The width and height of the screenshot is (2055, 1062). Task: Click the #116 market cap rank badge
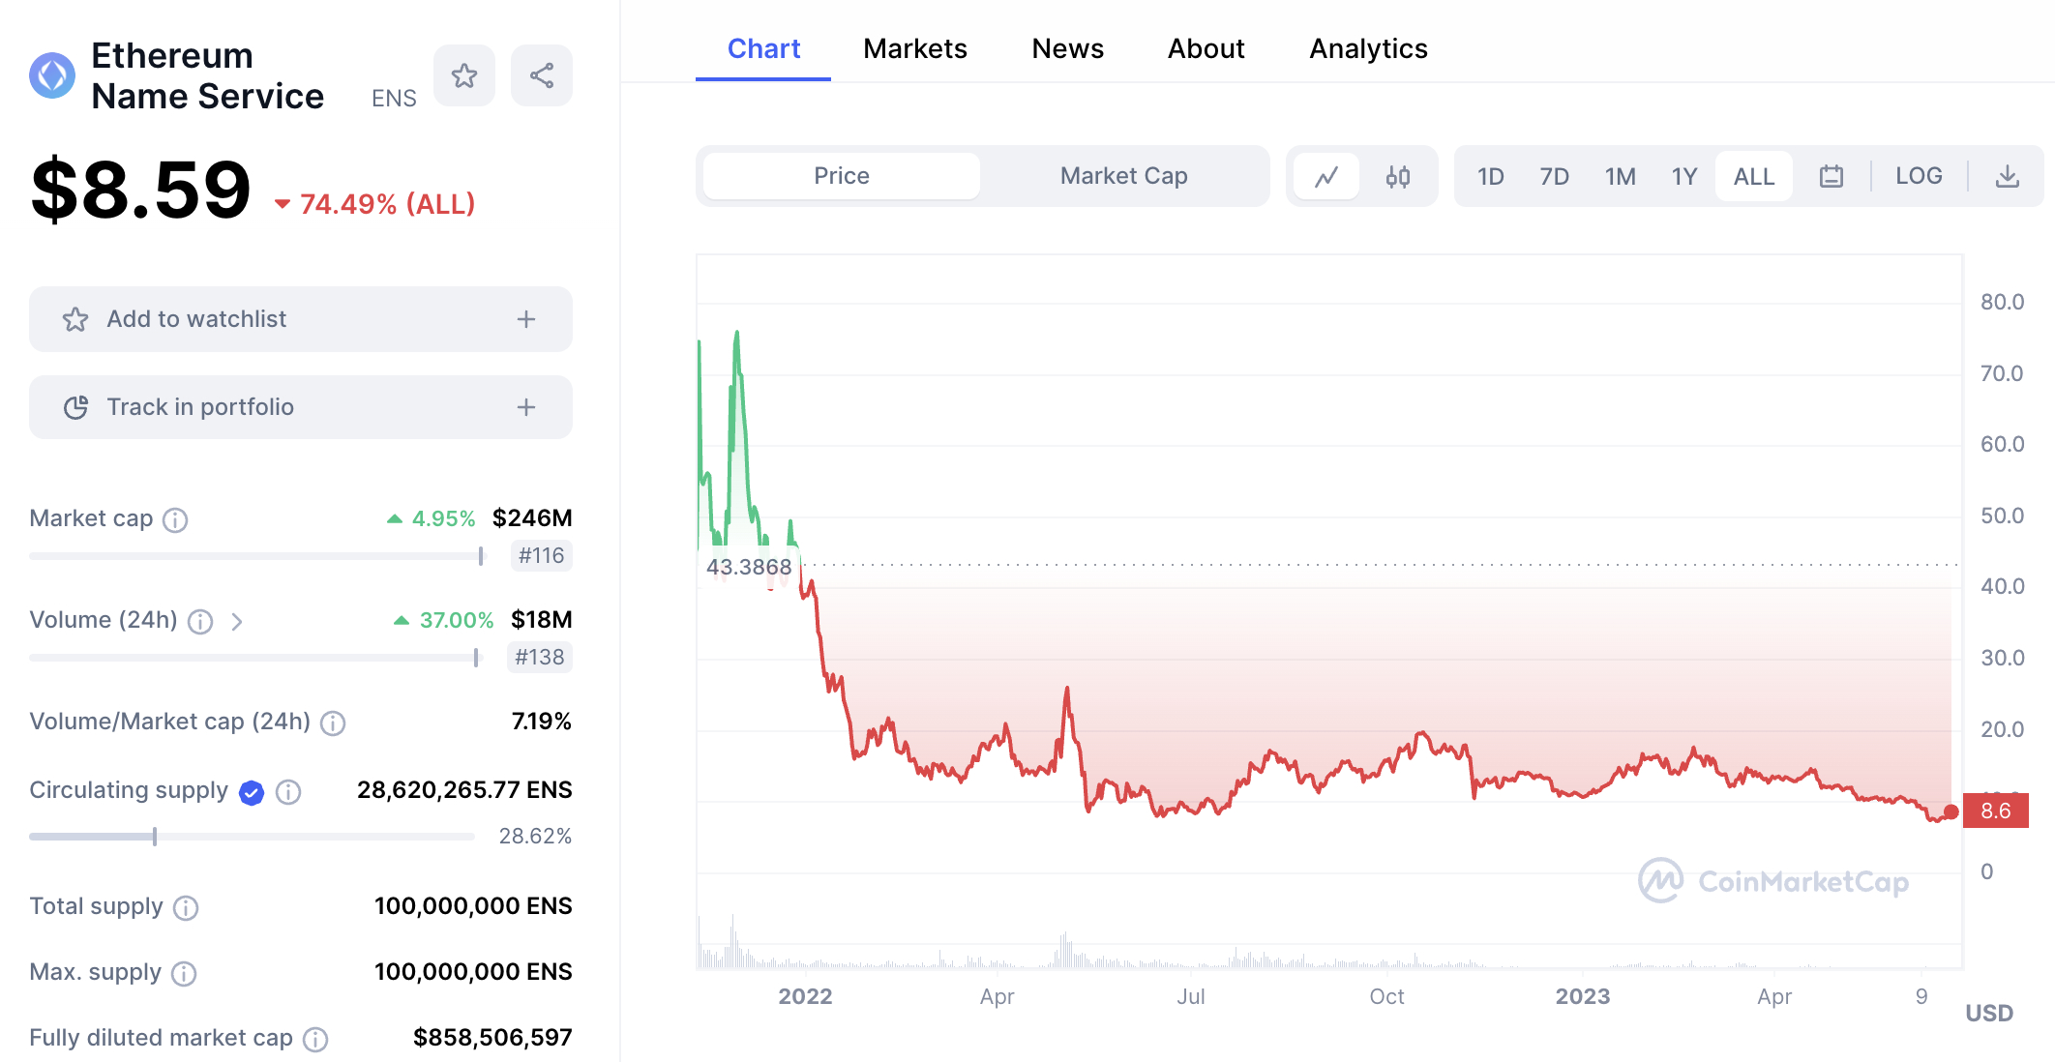(x=541, y=556)
